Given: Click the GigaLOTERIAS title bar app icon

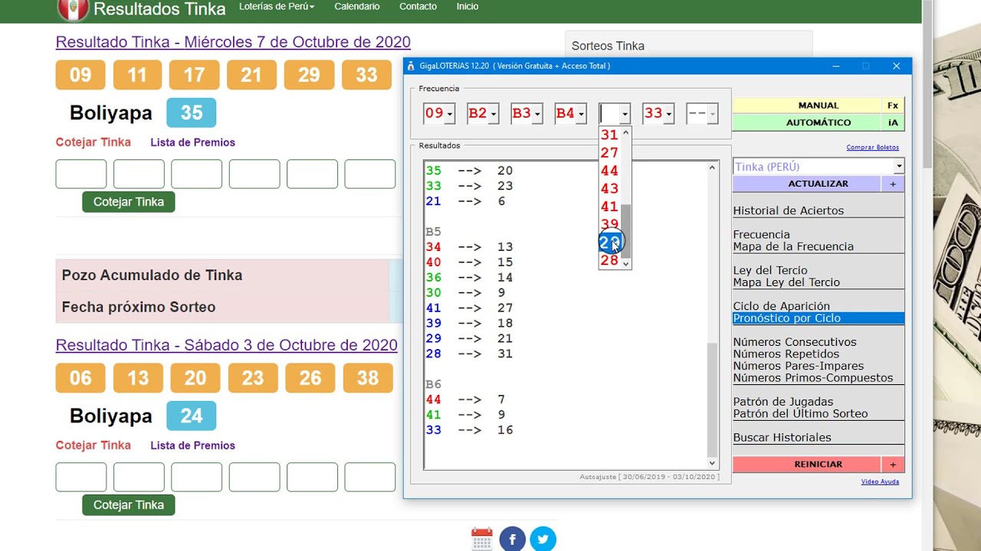Looking at the screenshot, I should click(x=412, y=66).
